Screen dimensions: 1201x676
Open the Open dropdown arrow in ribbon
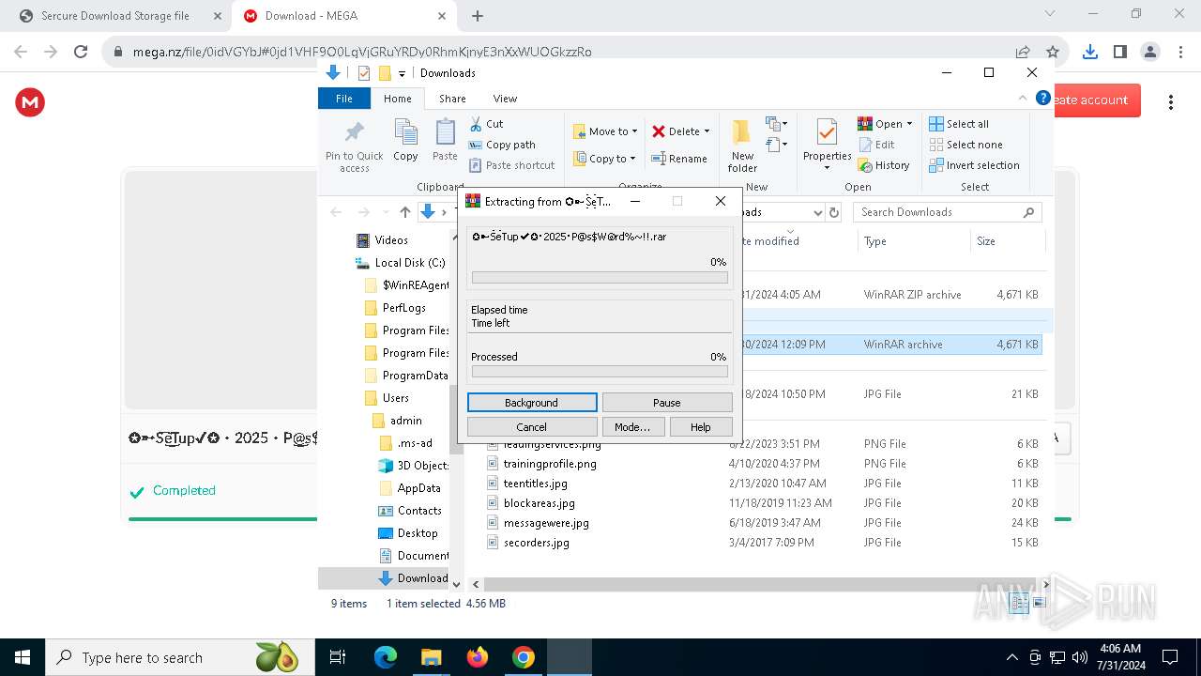[909, 124]
